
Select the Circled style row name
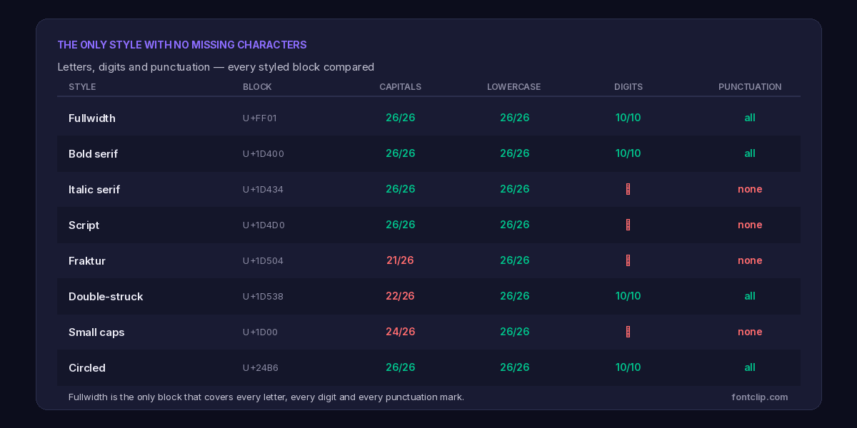[x=87, y=368]
